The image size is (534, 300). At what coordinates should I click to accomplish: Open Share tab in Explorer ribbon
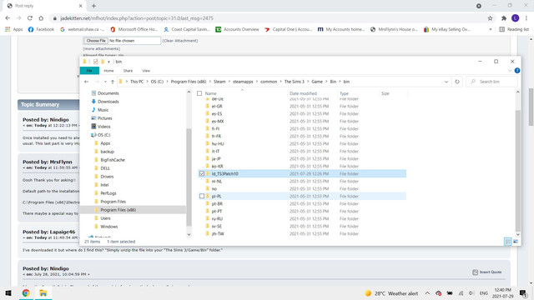click(128, 70)
